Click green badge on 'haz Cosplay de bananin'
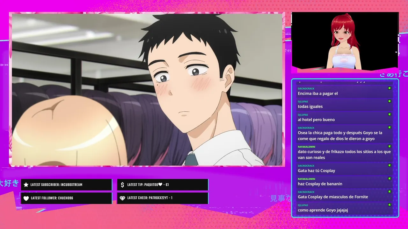Screen dimensions: 408x229 click(390, 179)
